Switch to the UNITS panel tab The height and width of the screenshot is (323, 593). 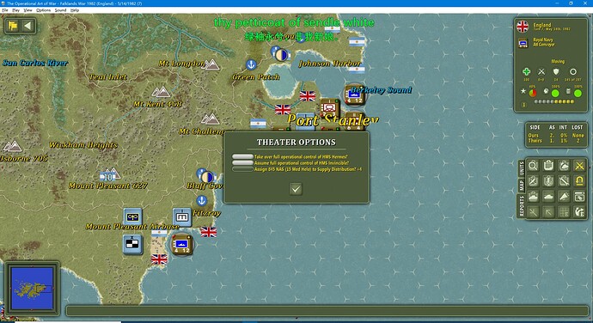pos(522,168)
